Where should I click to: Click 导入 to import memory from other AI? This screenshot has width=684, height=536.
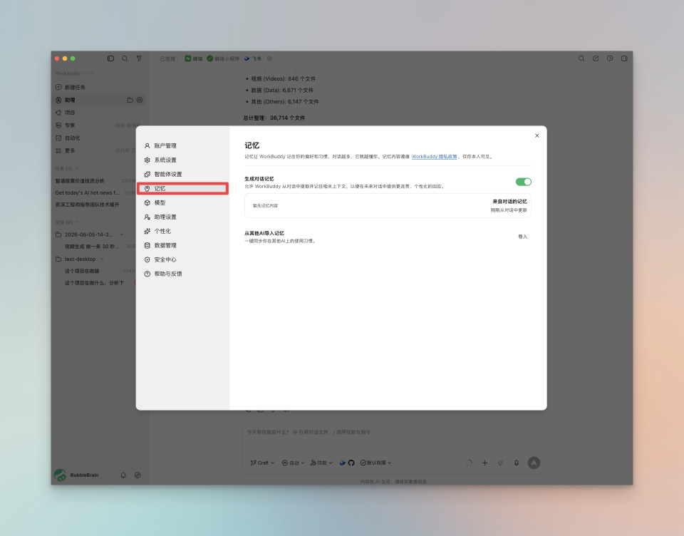pyautogui.click(x=522, y=237)
